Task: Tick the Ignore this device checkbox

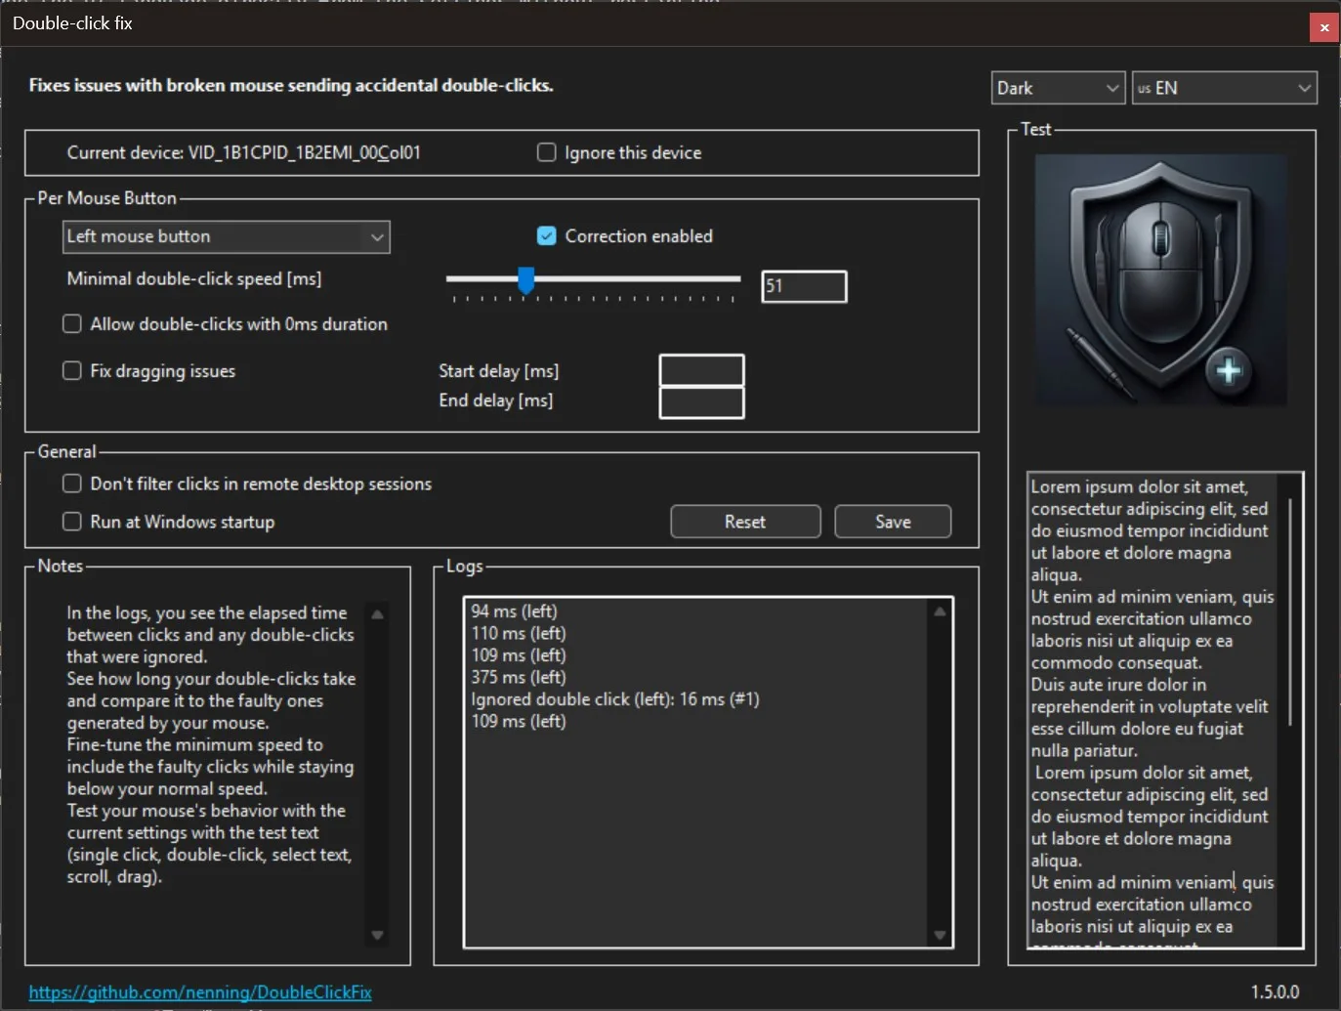Action: click(x=547, y=152)
